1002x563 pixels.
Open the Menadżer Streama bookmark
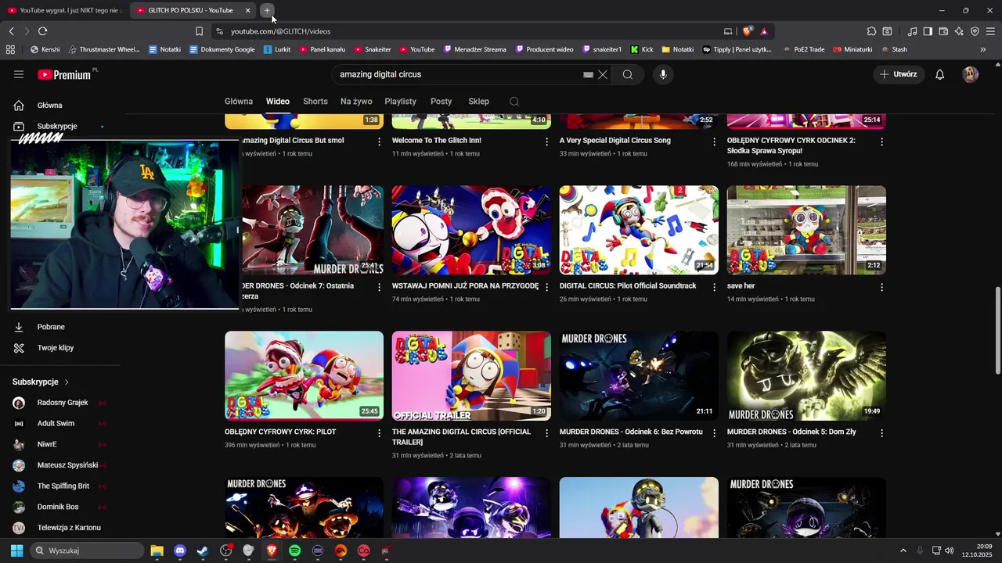475,49
